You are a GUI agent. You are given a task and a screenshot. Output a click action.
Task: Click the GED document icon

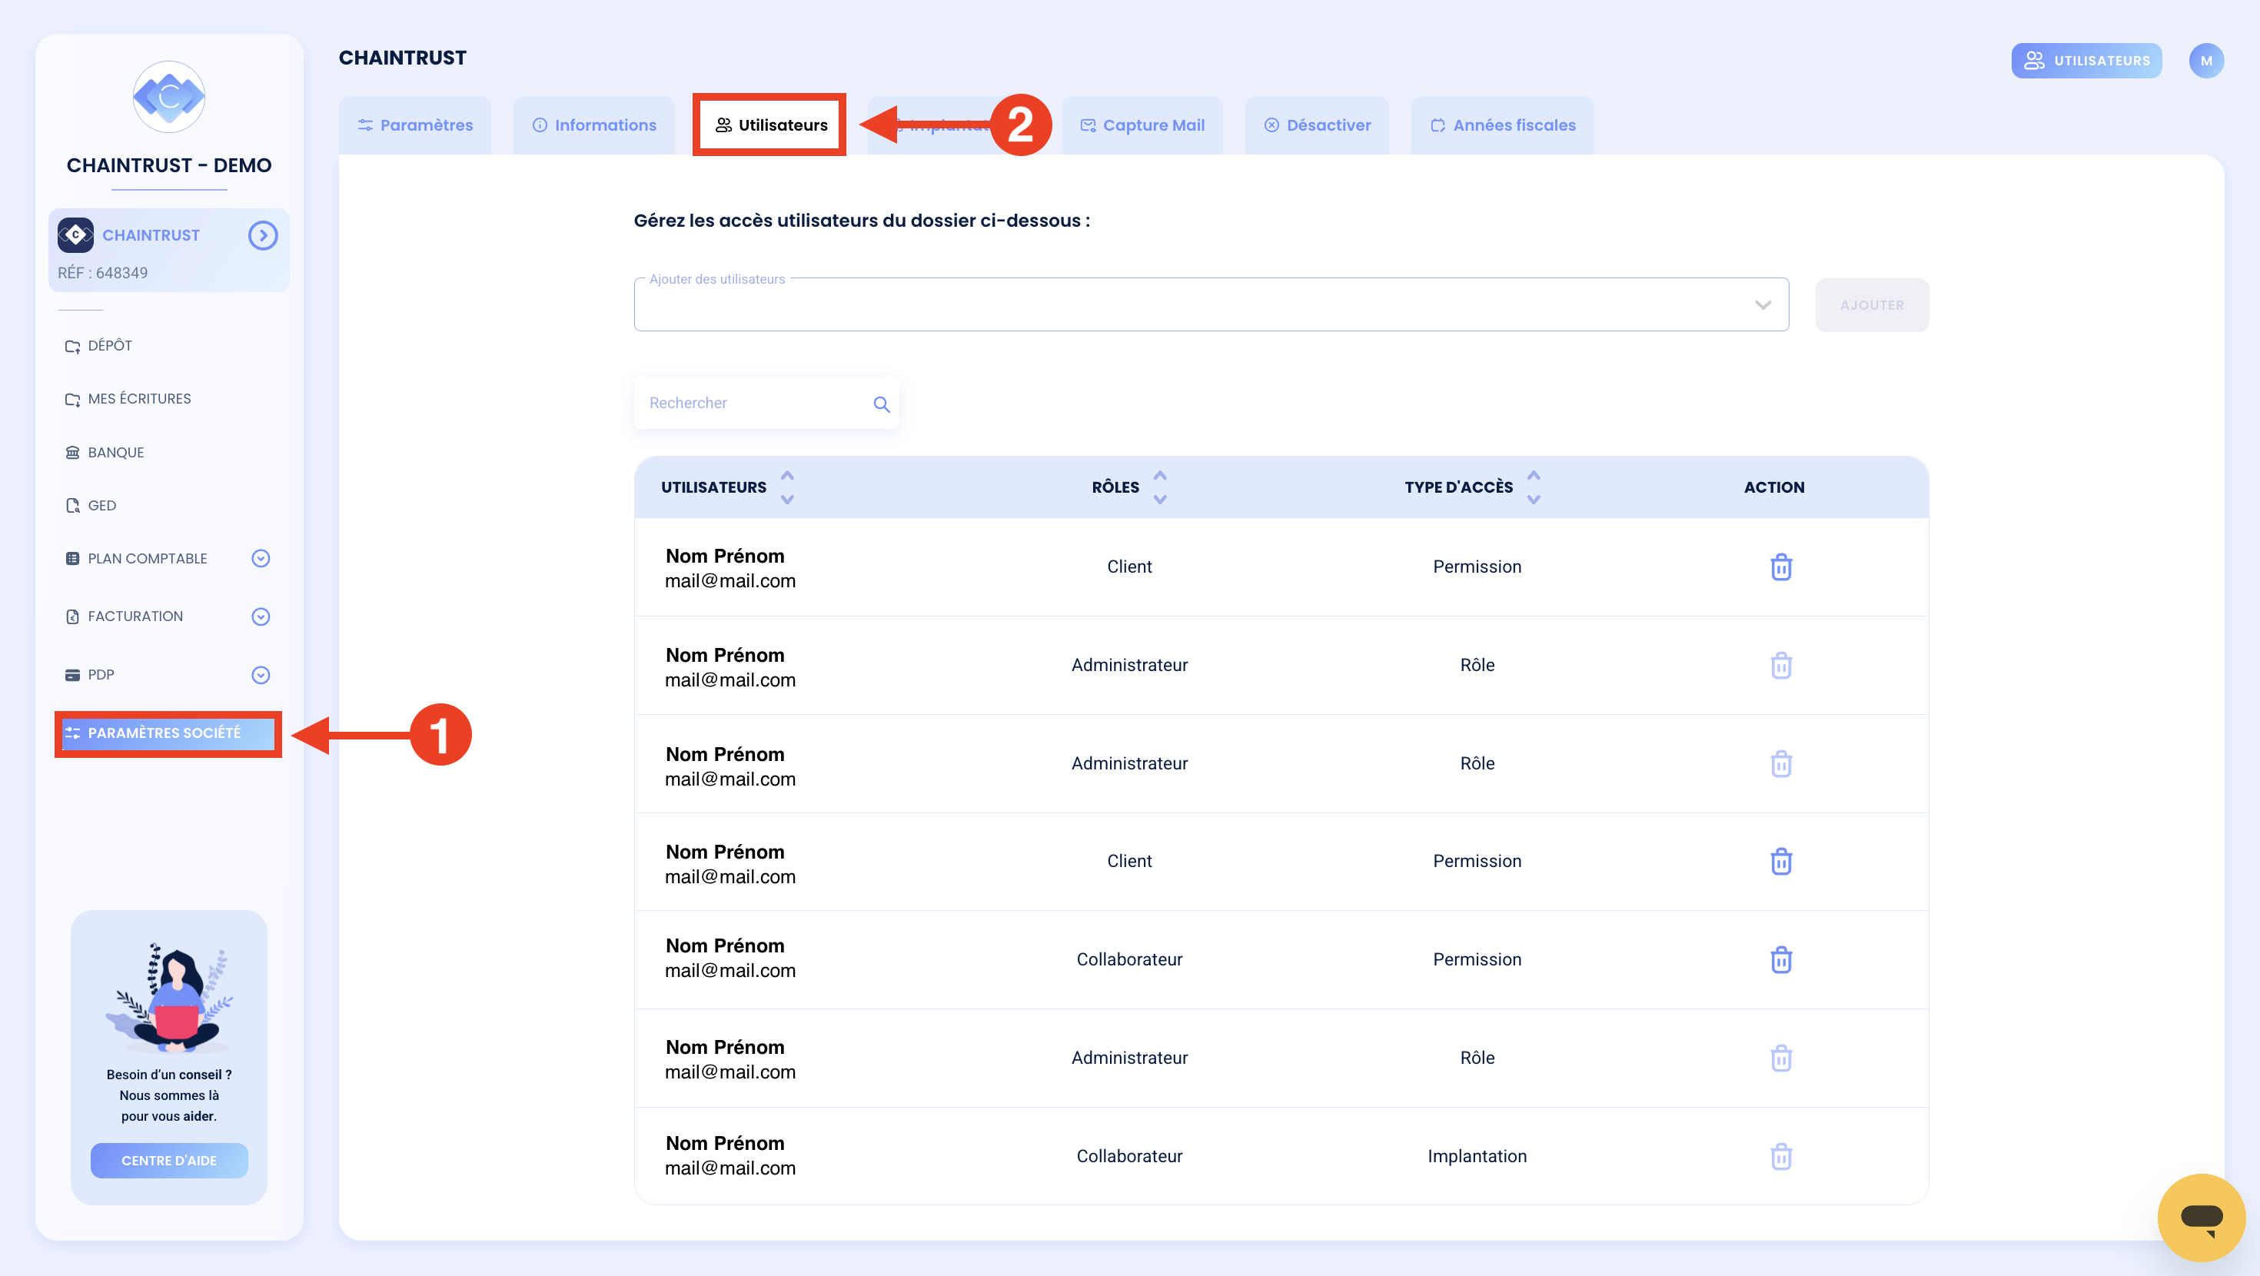pyautogui.click(x=72, y=506)
